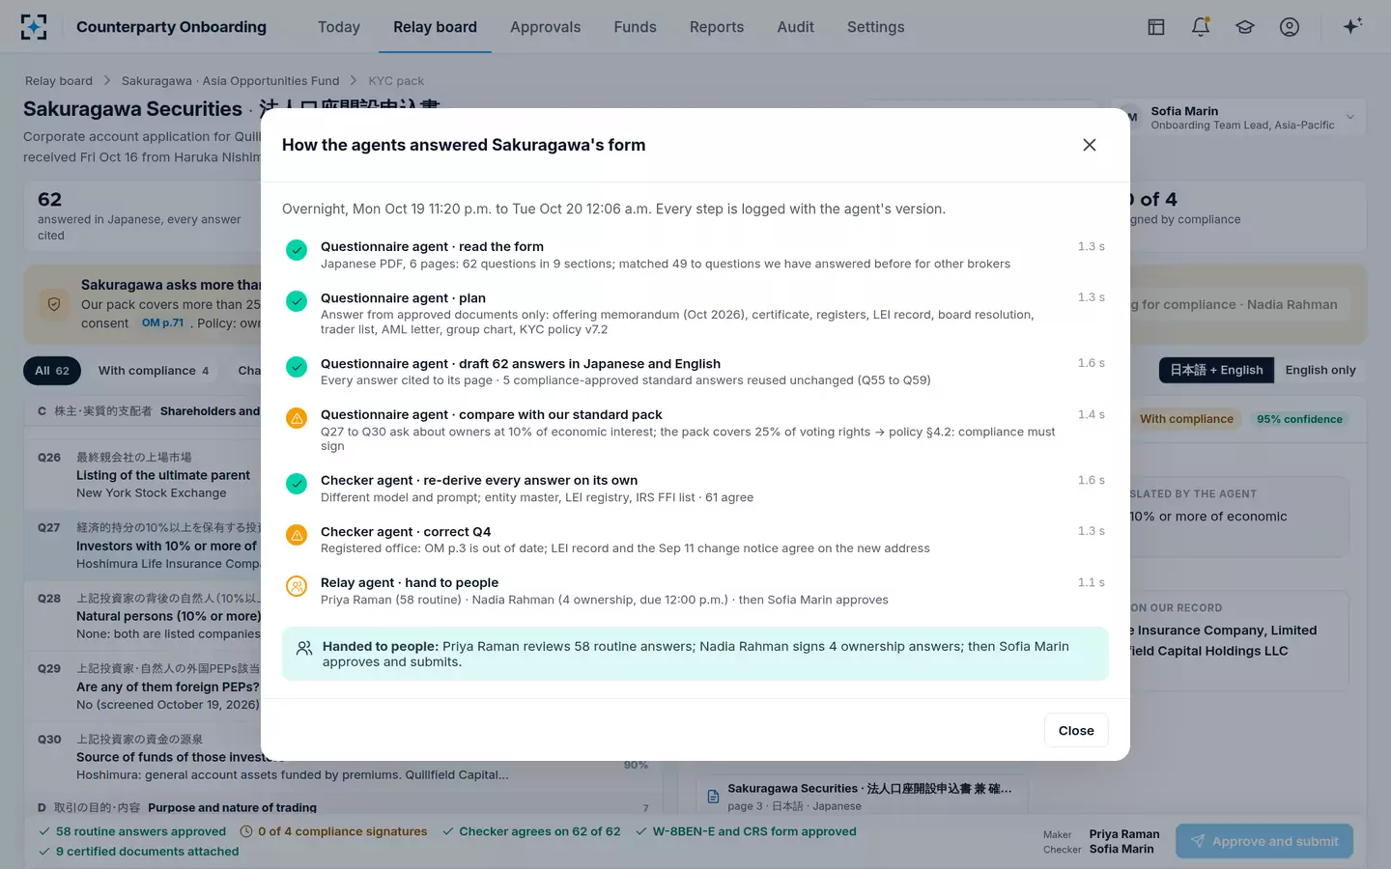The image size is (1391, 869).
Task: Open the Approvals tab
Action: (x=546, y=27)
